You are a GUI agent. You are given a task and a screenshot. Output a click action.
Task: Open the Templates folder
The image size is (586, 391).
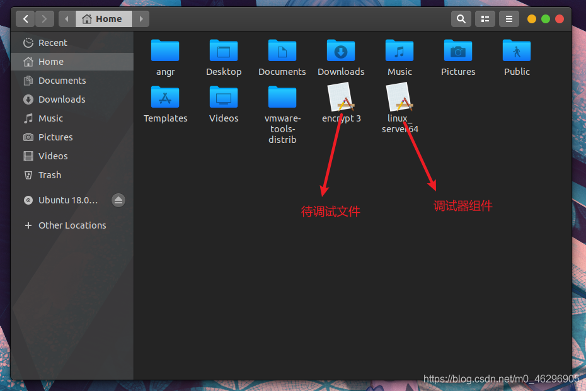165,98
